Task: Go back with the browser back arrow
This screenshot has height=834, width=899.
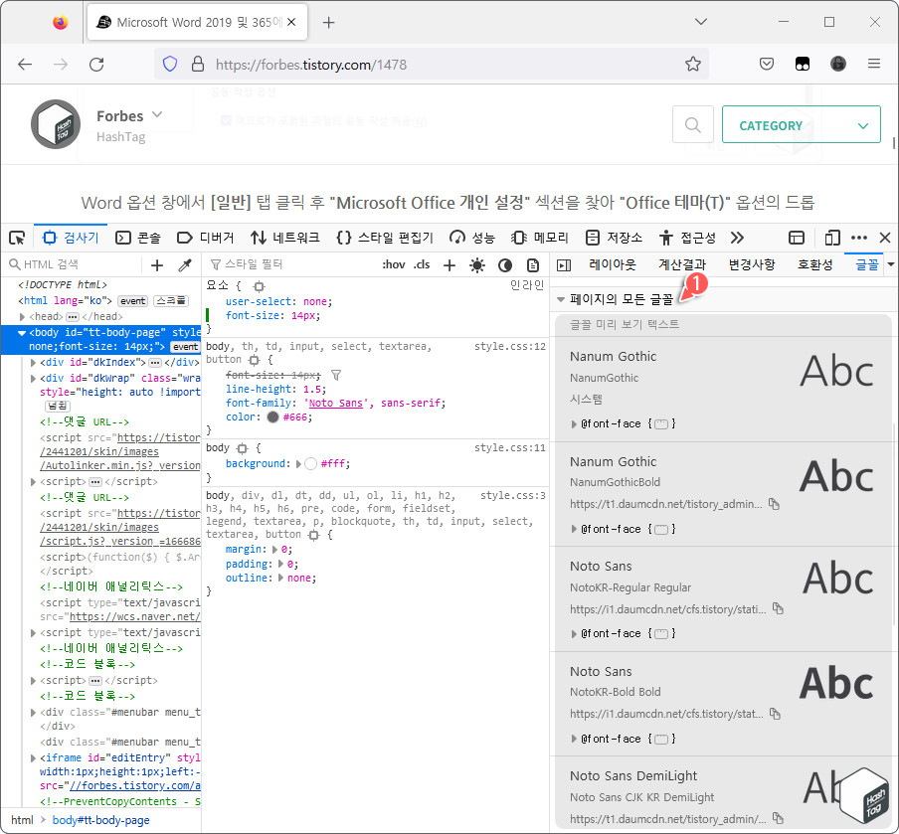Action: point(25,65)
